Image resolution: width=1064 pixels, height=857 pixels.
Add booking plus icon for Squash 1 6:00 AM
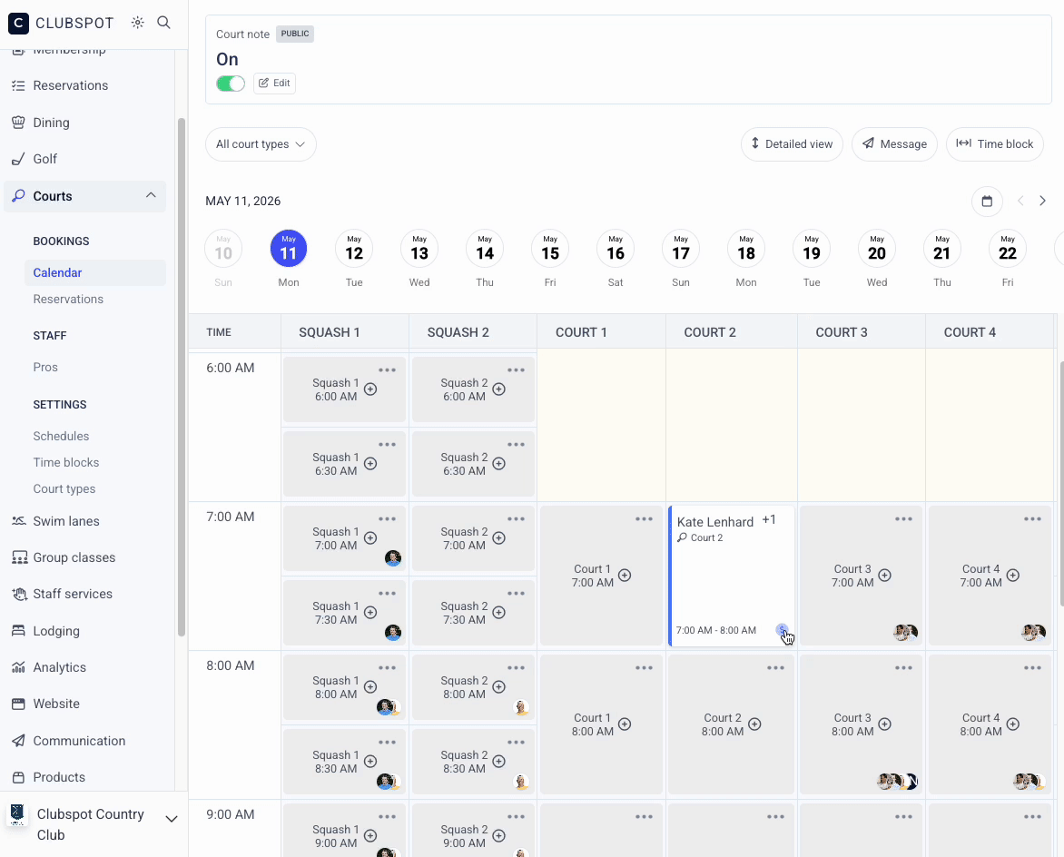coord(370,389)
